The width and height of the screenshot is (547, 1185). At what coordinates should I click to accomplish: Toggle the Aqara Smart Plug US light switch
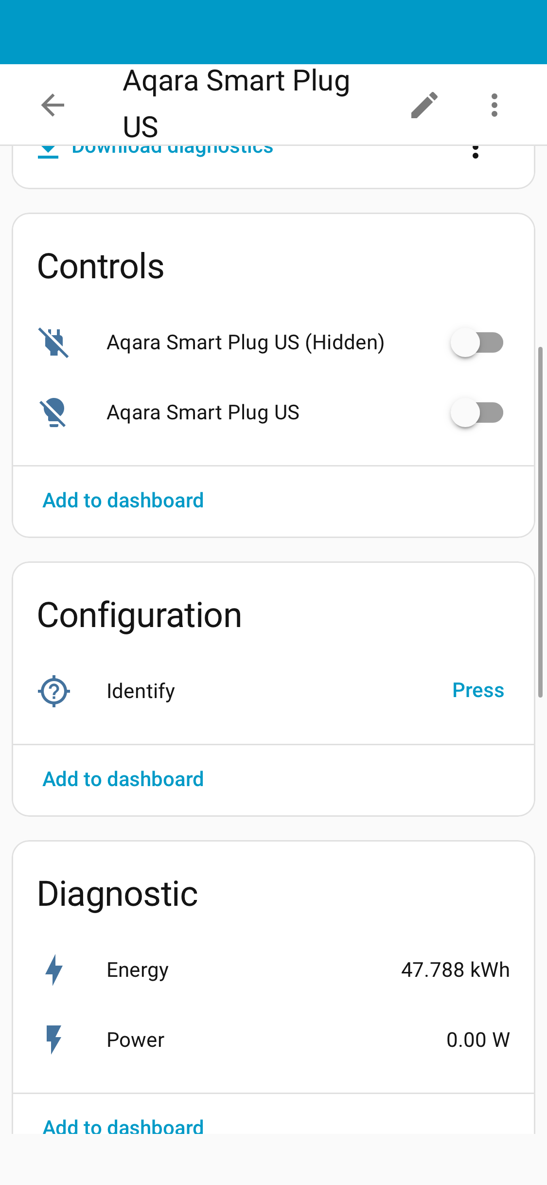tap(476, 413)
